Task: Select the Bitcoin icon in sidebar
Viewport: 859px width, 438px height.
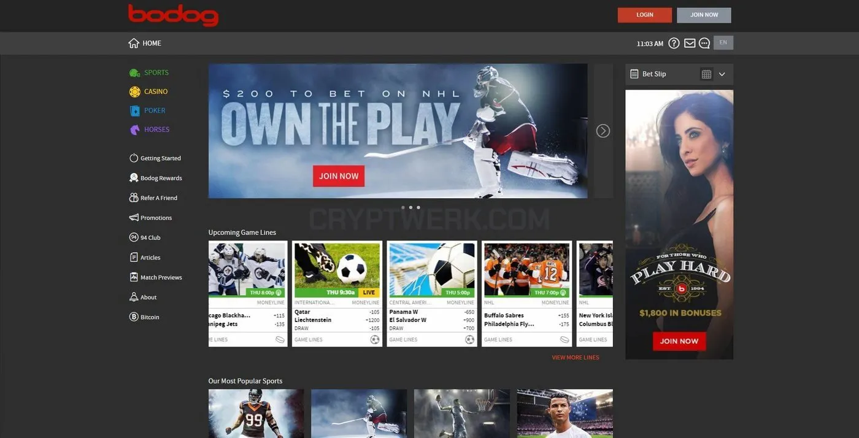Action: (134, 317)
